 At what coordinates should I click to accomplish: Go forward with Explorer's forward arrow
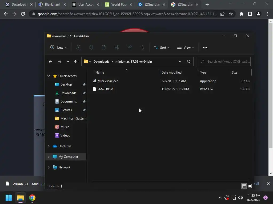coord(59,62)
